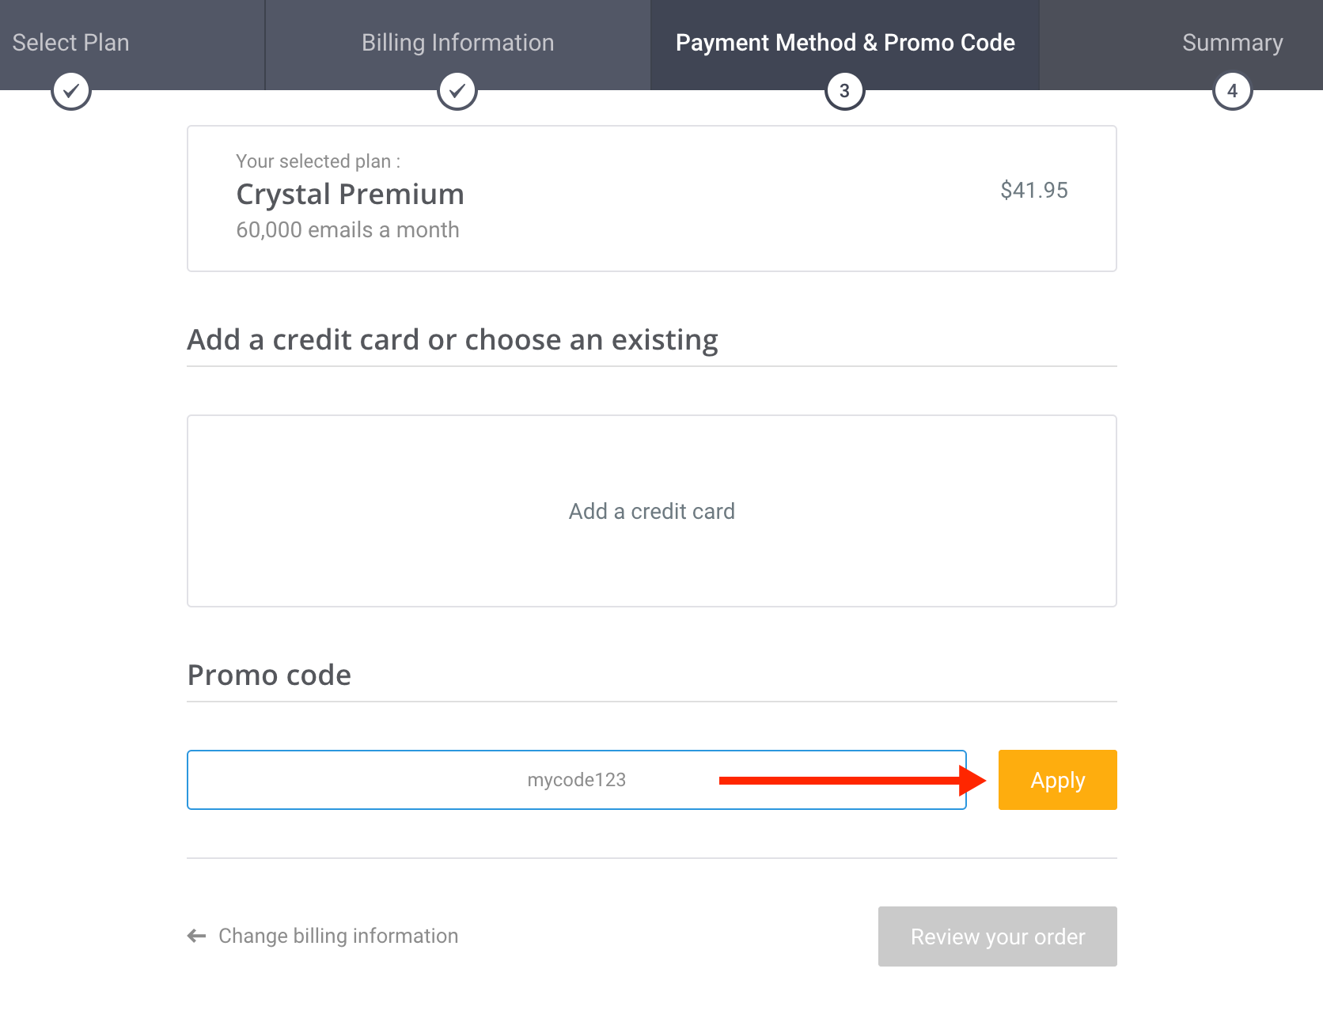Viewport: 1323px width, 1014px height.
Task: Click the Promo code section heading
Action: tap(269, 675)
